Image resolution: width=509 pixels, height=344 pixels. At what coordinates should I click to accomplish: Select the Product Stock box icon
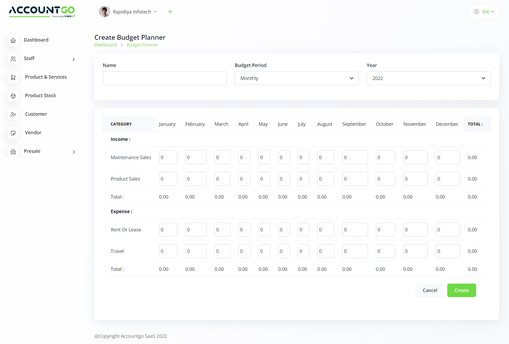(14, 96)
